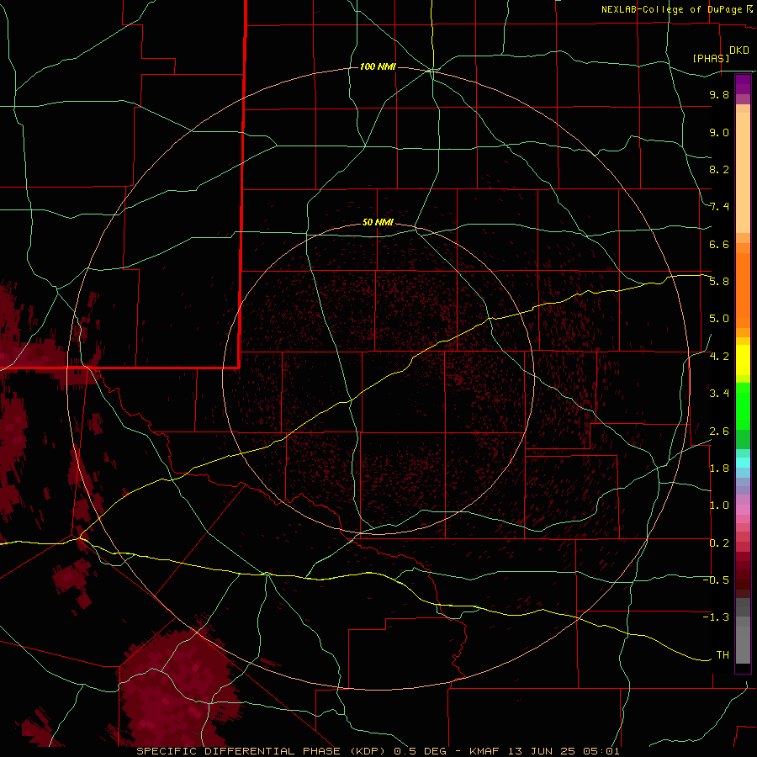Click the TH threshold label on the scale
Screen dimensions: 757x757
point(723,655)
